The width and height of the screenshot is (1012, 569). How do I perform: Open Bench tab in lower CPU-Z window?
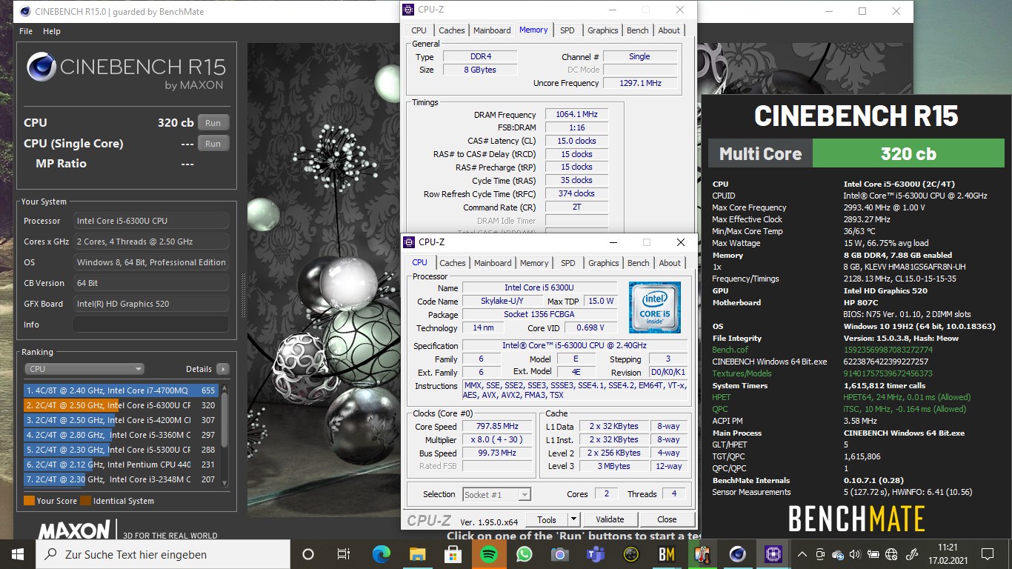[x=638, y=263]
